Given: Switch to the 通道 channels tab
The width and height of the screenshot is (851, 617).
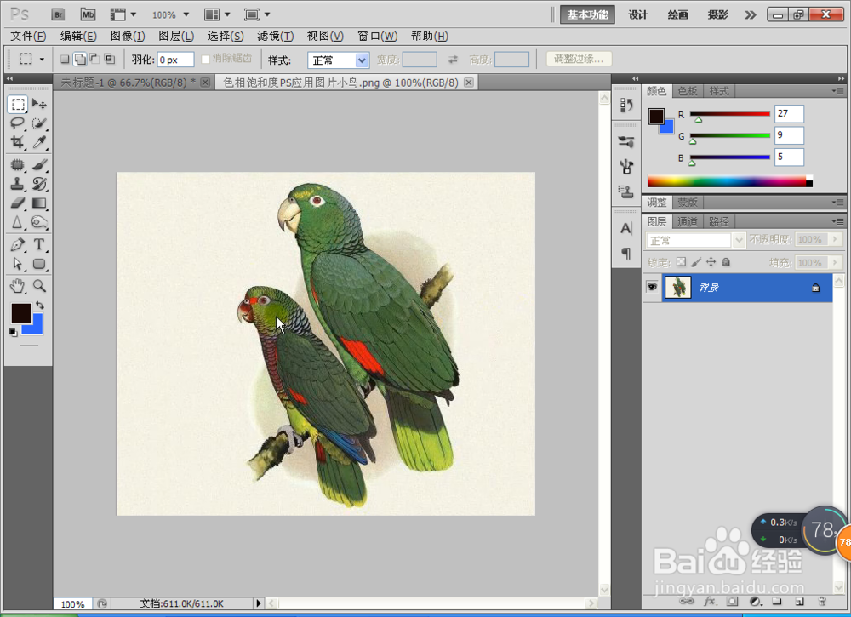Looking at the screenshot, I should (687, 221).
